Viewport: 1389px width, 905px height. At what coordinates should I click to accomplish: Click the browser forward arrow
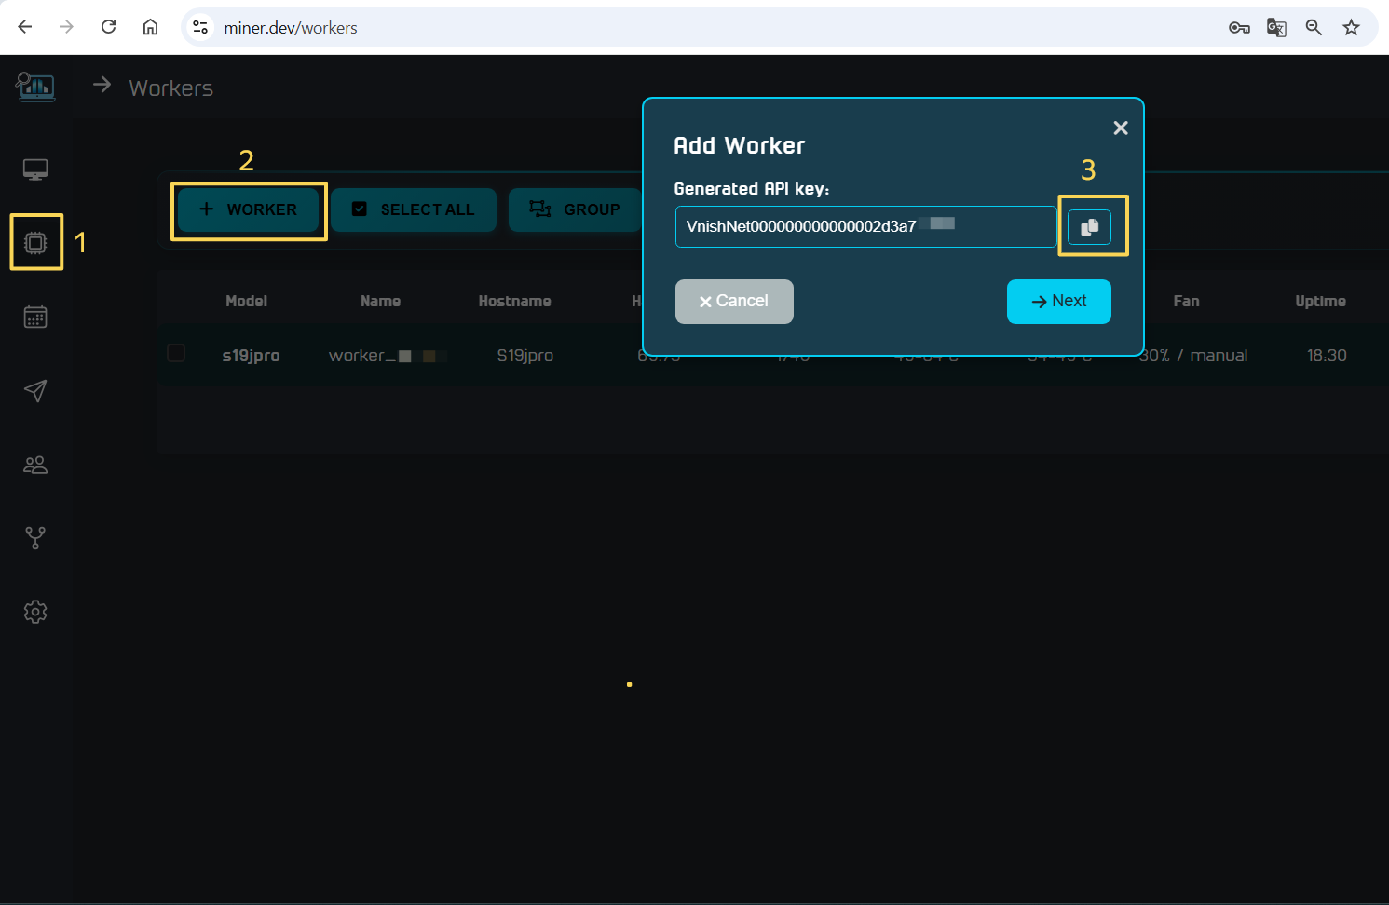click(66, 27)
